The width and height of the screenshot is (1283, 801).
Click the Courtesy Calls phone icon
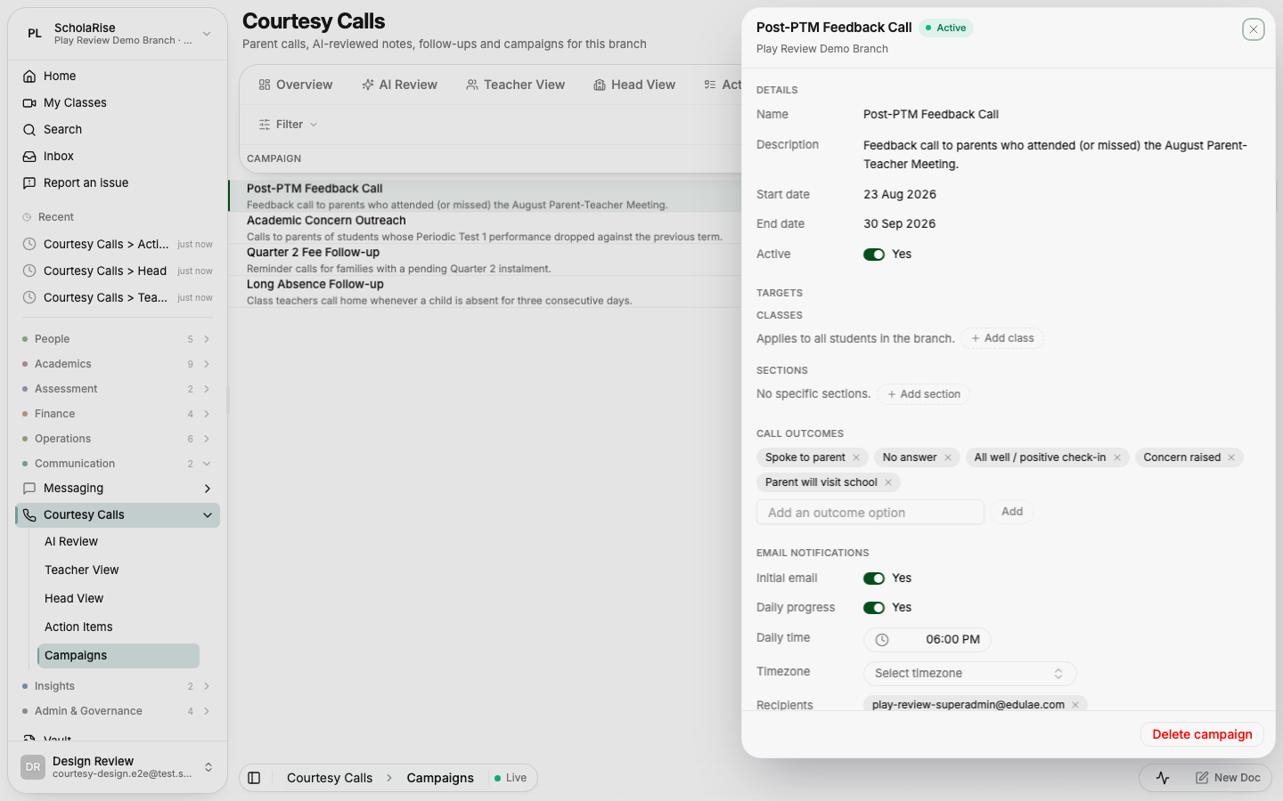[x=29, y=515]
